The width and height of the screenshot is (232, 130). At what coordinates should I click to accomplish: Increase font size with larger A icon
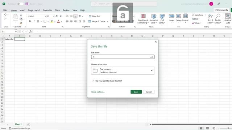click(x=57, y=16)
